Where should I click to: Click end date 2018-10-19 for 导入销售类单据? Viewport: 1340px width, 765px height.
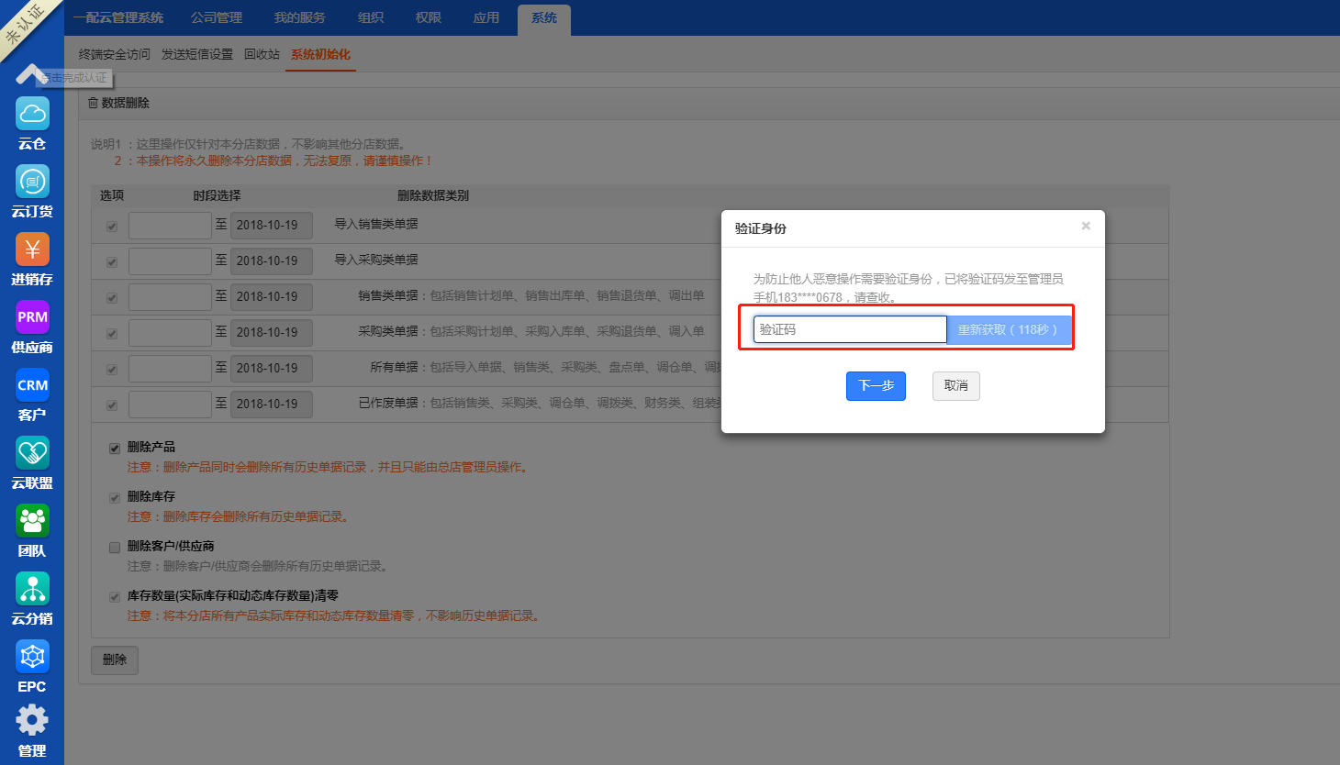click(271, 226)
